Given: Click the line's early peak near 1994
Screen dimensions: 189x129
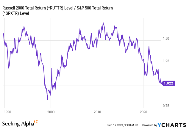Looking at the screenshot, I should (23, 27).
